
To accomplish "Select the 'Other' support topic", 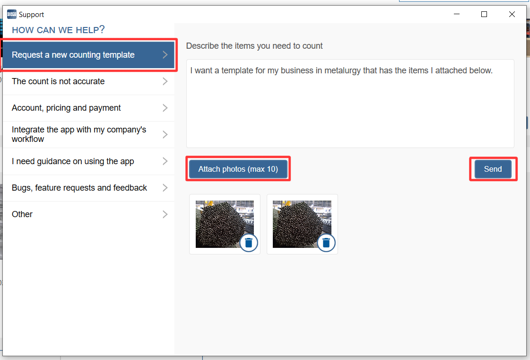I will [x=22, y=214].
